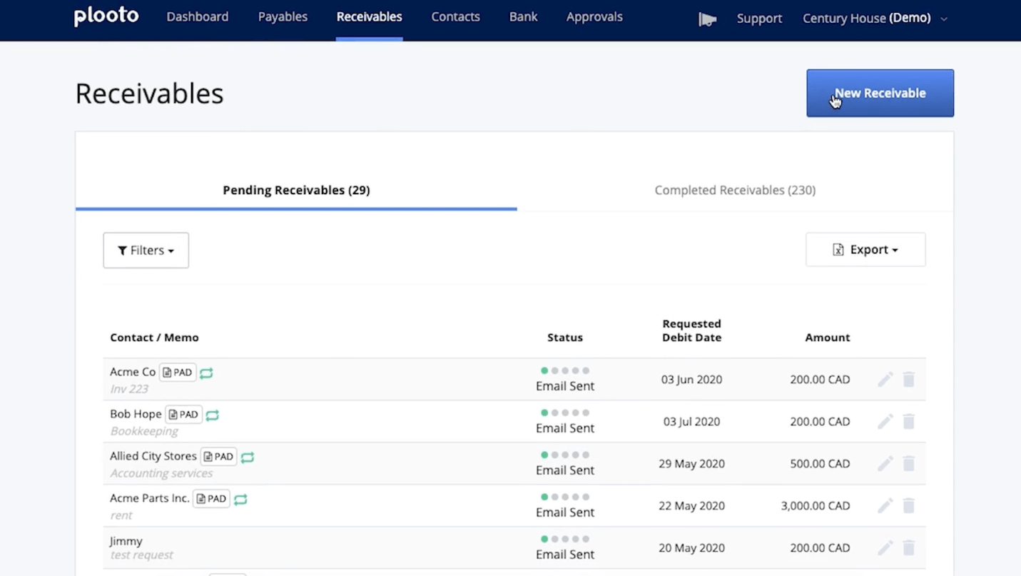Click the 3,000.00 CAD amount
The width and height of the screenshot is (1021, 576).
pos(816,506)
